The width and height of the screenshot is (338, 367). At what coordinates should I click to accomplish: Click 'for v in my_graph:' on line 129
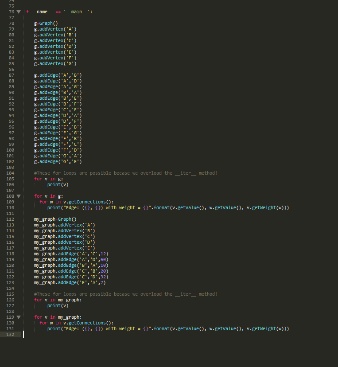58,317
